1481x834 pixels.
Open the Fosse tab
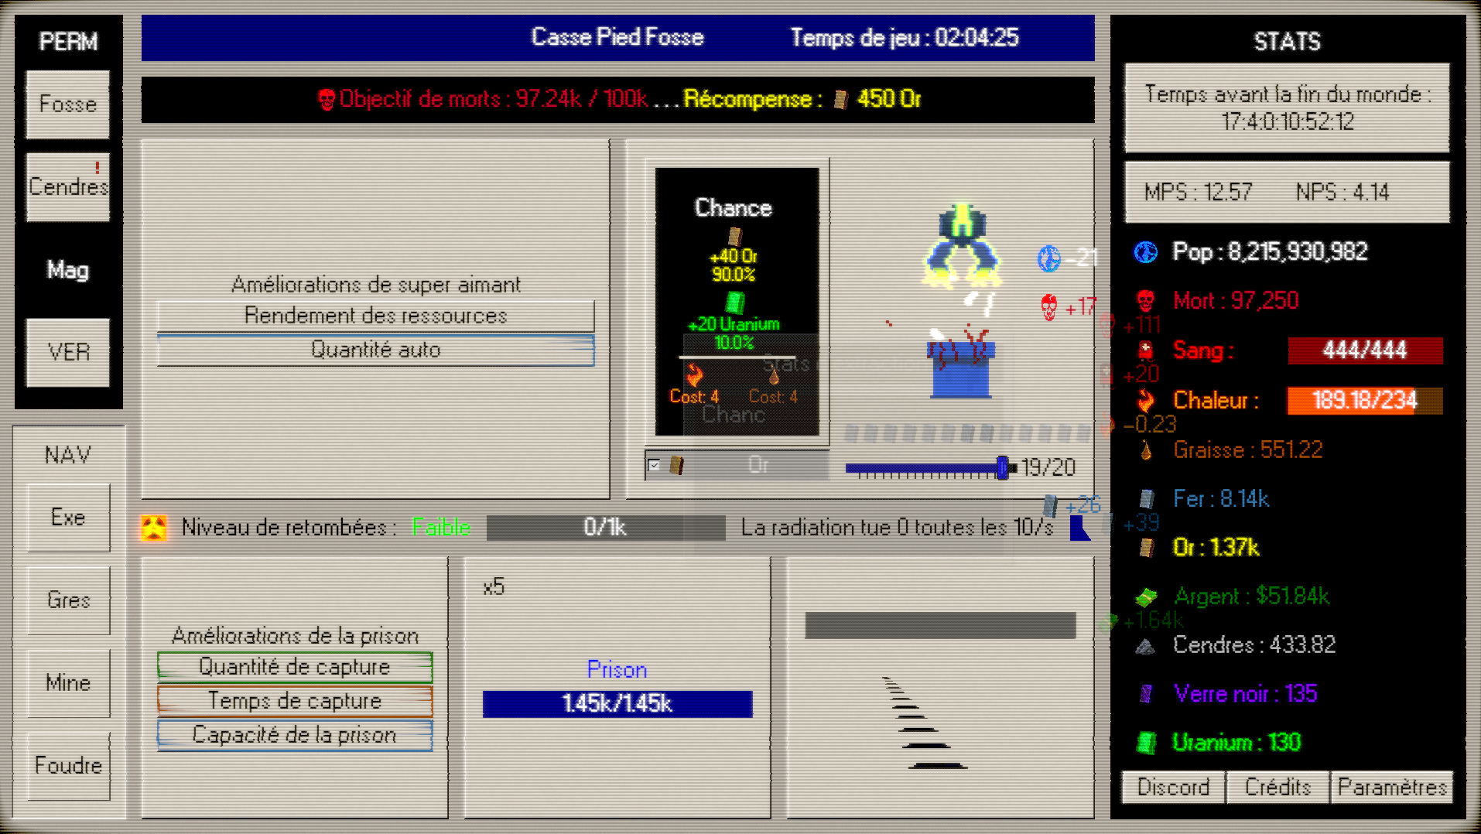[68, 104]
